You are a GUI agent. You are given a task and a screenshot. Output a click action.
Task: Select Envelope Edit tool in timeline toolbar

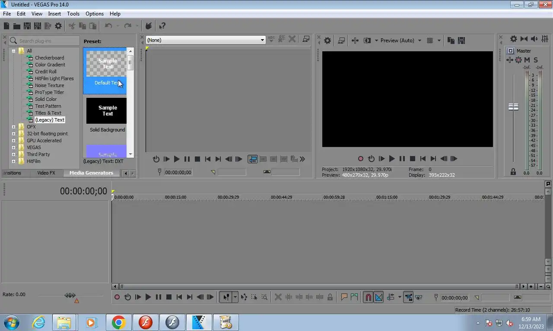pos(244,297)
